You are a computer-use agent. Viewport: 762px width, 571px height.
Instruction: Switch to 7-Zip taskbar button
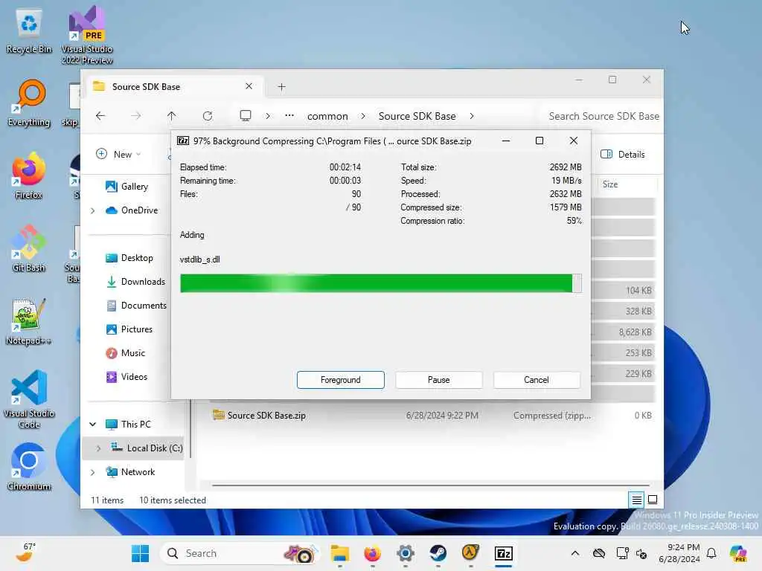point(504,553)
